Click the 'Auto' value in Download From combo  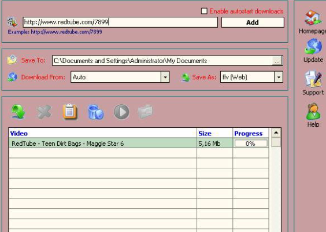[x=79, y=77]
